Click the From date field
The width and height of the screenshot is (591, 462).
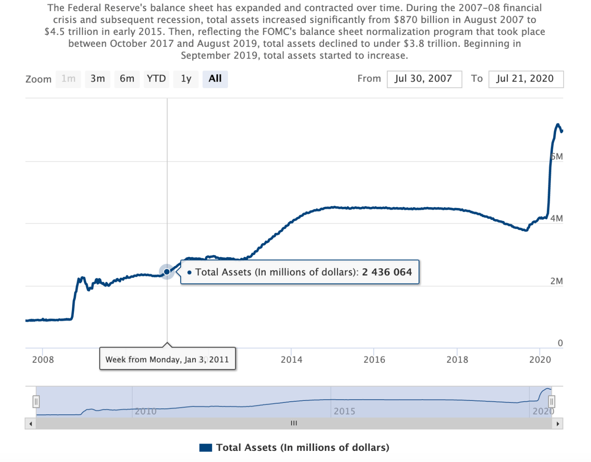(x=424, y=79)
